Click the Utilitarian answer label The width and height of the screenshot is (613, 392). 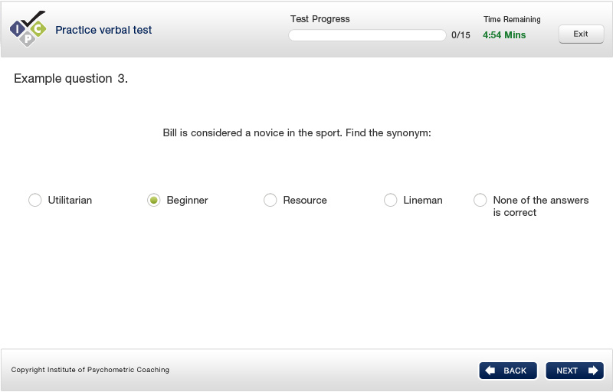click(70, 200)
